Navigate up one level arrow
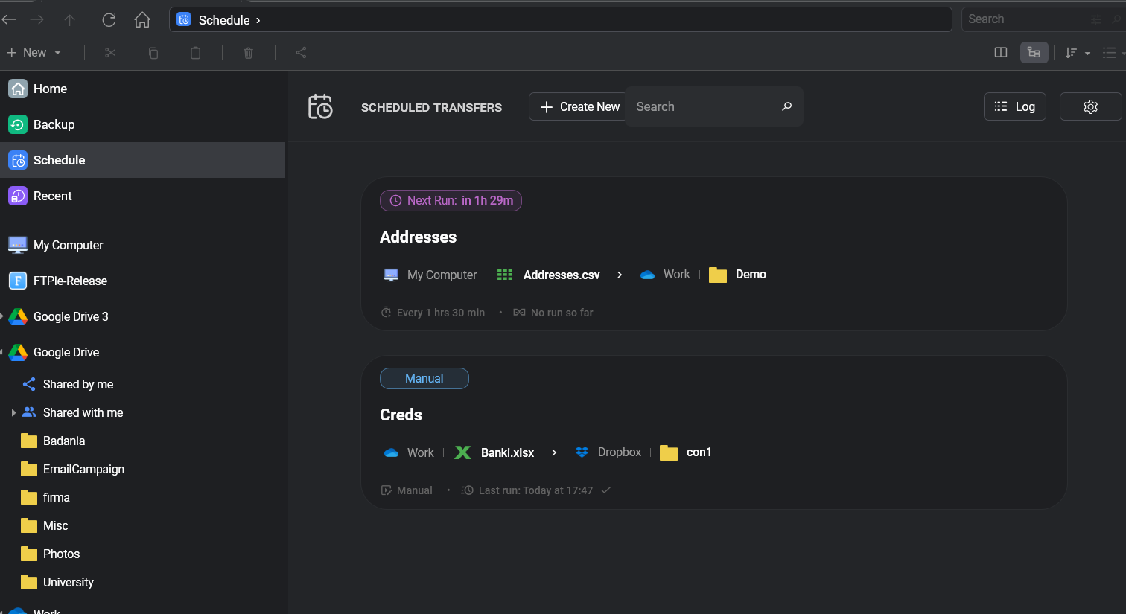The image size is (1126, 614). click(x=70, y=20)
